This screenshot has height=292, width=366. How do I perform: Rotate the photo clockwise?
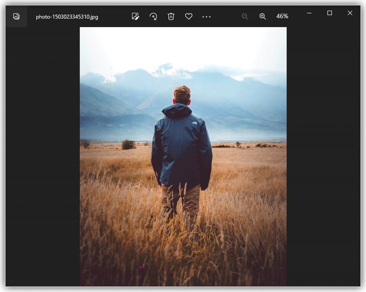coord(153,16)
